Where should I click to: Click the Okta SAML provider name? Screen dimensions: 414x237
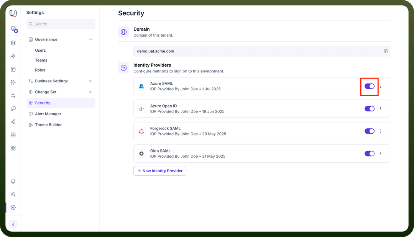click(x=160, y=151)
